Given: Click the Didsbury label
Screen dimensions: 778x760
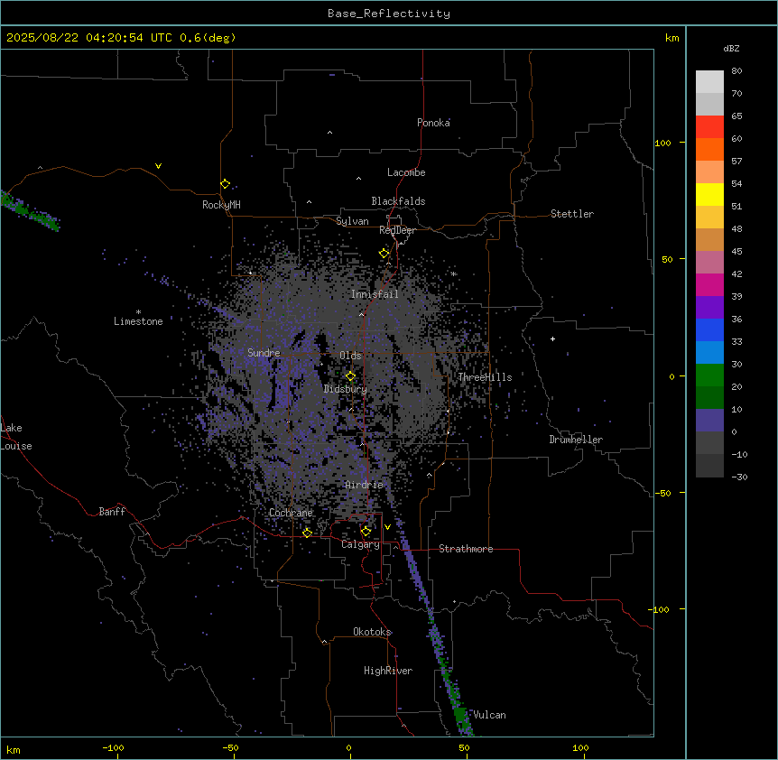Looking at the screenshot, I should tap(346, 389).
